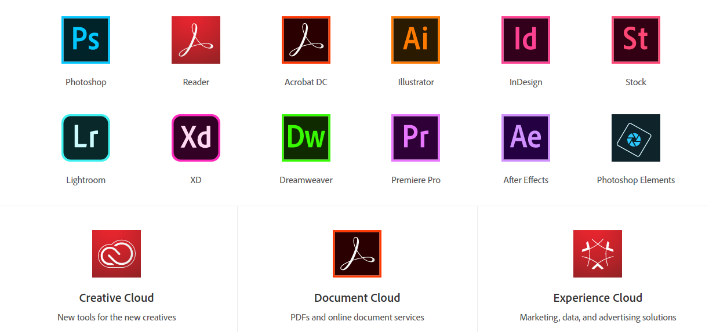709x332 pixels.
Task: Select the Photoshop Elements icon
Action: pyautogui.click(x=636, y=138)
